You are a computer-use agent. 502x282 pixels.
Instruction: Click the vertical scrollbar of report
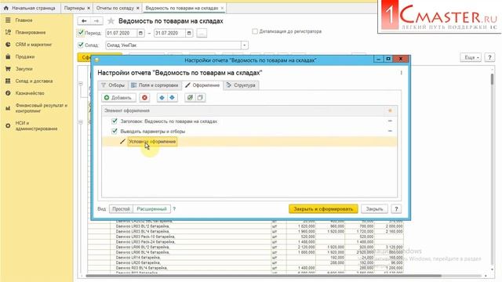(492, 78)
